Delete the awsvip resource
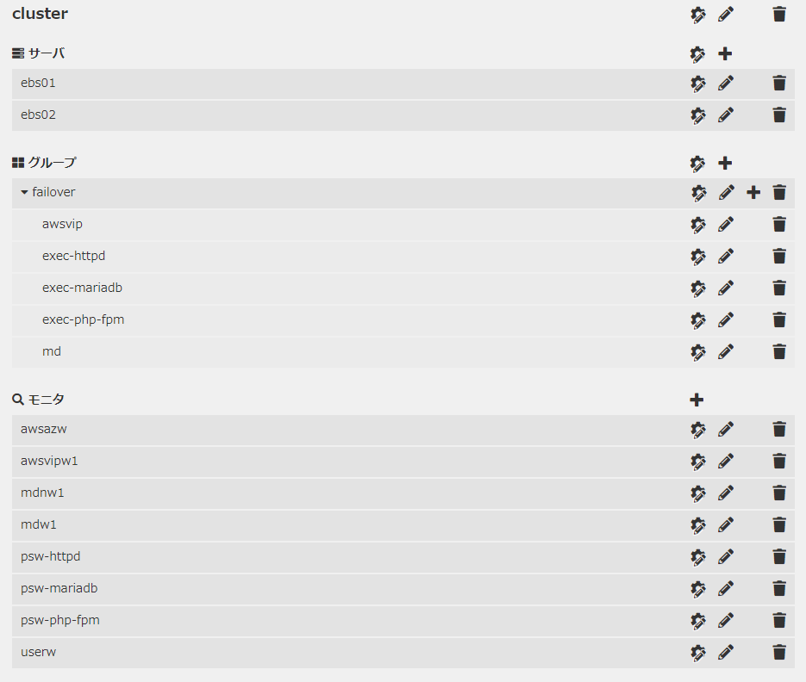Viewport: 806px width, 682px height. point(779,225)
